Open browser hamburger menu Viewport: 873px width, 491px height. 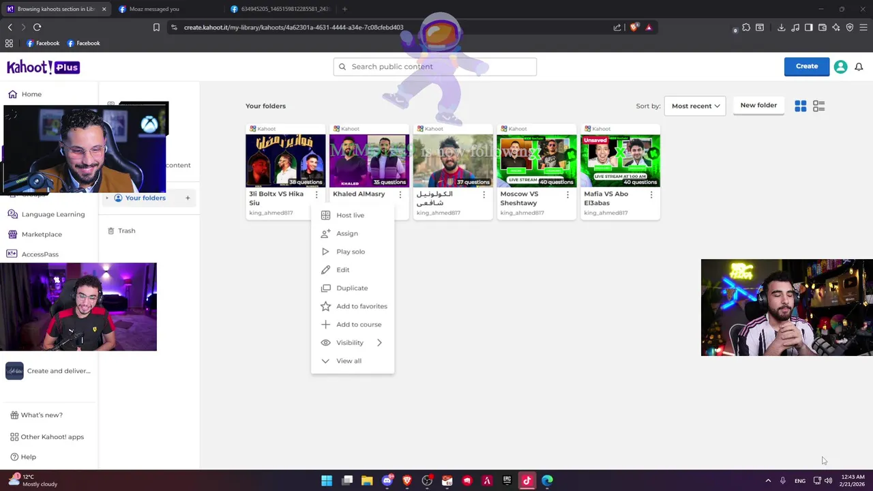[863, 27]
